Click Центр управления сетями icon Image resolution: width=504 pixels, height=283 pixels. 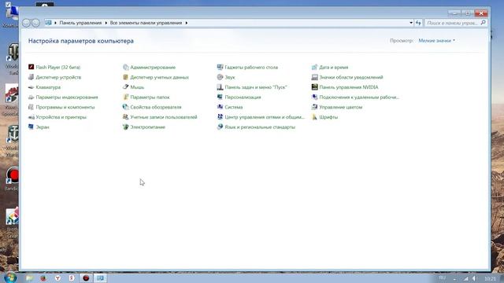(220, 117)
